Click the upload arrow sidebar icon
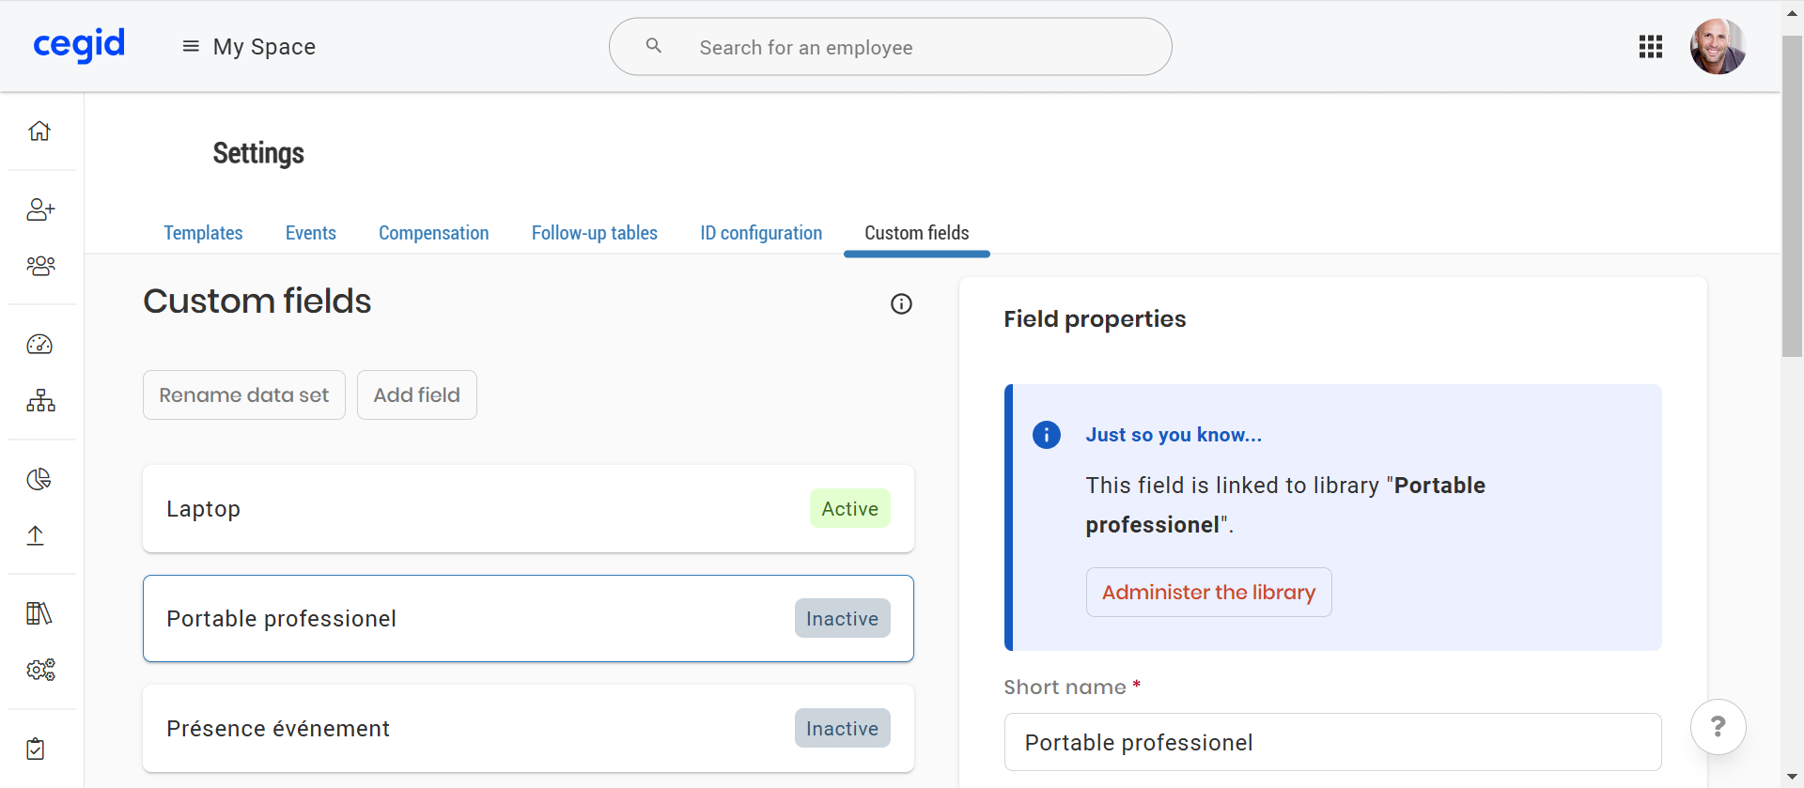 (36, 535)
